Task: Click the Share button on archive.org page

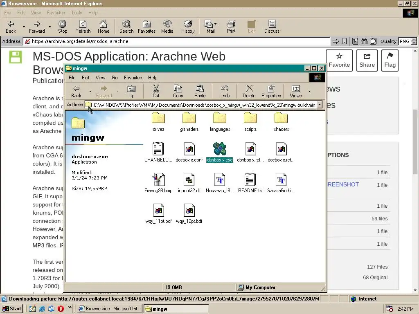Action: click(x=367, y=61)
